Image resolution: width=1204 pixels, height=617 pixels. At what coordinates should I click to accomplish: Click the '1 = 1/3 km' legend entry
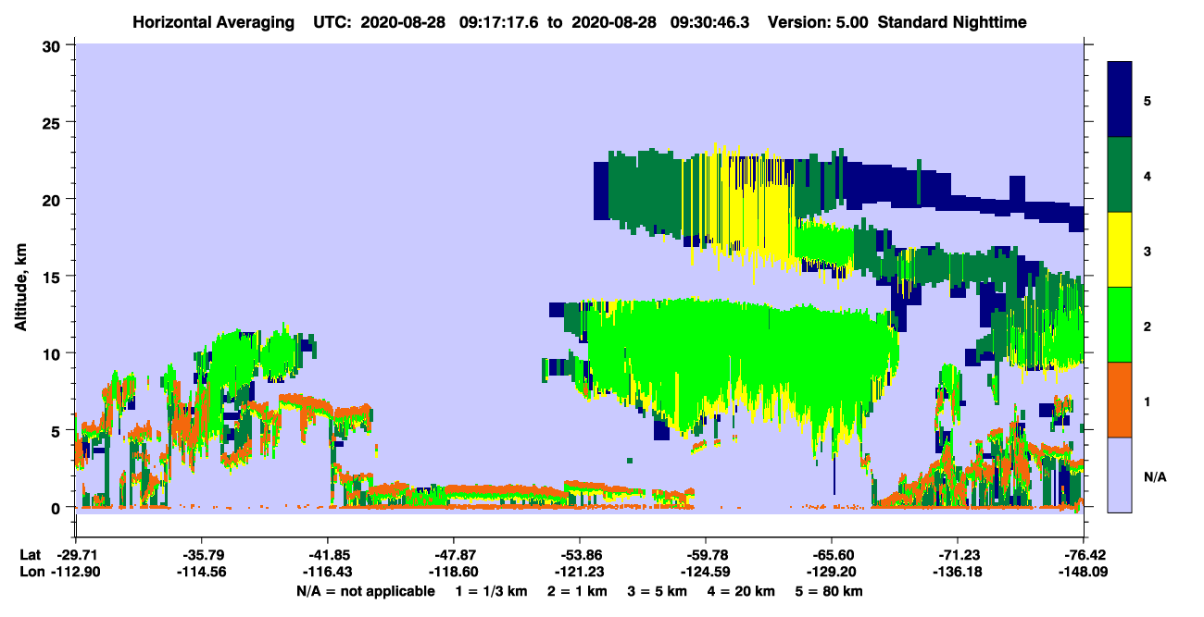(x=491, y=591)
